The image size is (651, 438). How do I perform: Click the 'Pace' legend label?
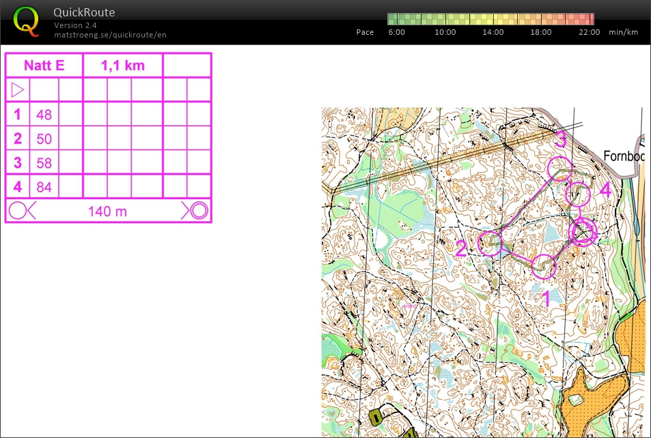[365, 32]
